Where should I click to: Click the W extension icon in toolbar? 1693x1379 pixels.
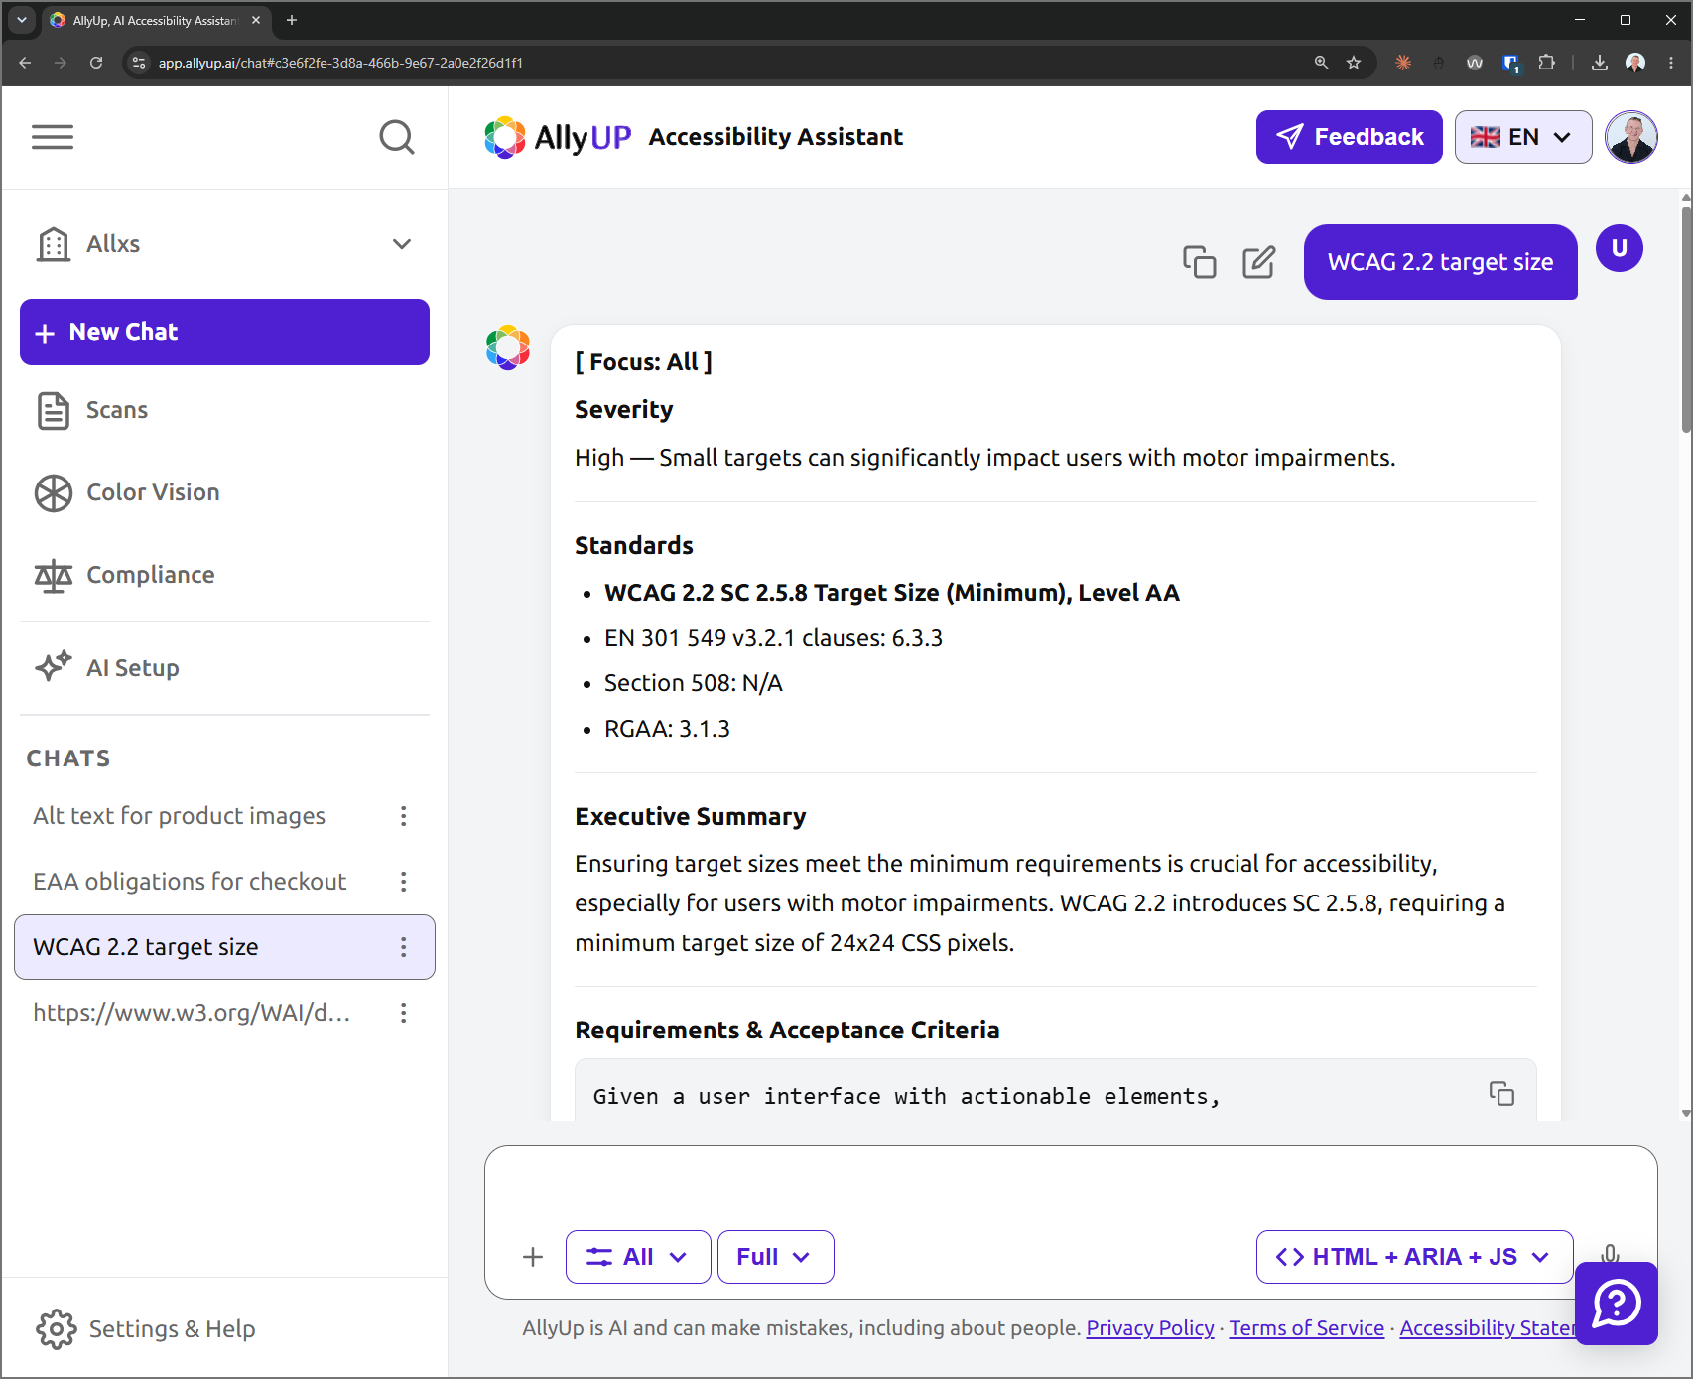tap(1475, 63)
